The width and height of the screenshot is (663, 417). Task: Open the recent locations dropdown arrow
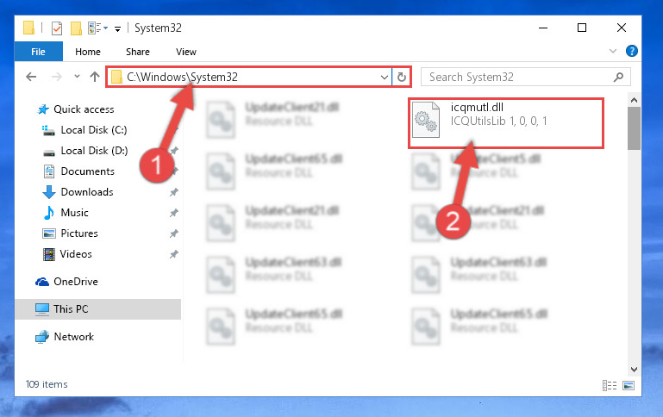point(77,77)
